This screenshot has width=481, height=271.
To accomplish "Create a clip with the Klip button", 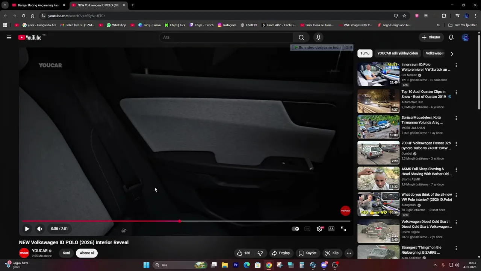I will point(332,253).
